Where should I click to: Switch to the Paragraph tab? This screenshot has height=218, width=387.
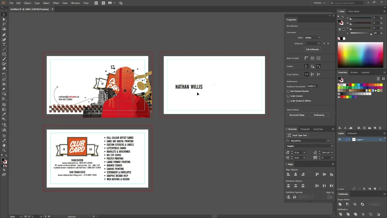tap(305, 129)
